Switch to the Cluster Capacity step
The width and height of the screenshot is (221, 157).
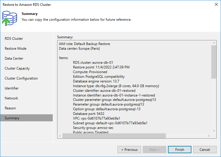(17, 68)
